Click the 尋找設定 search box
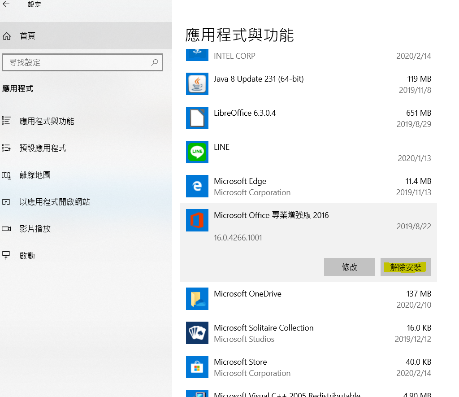459x397 pixels. click(x=82, y=62)
